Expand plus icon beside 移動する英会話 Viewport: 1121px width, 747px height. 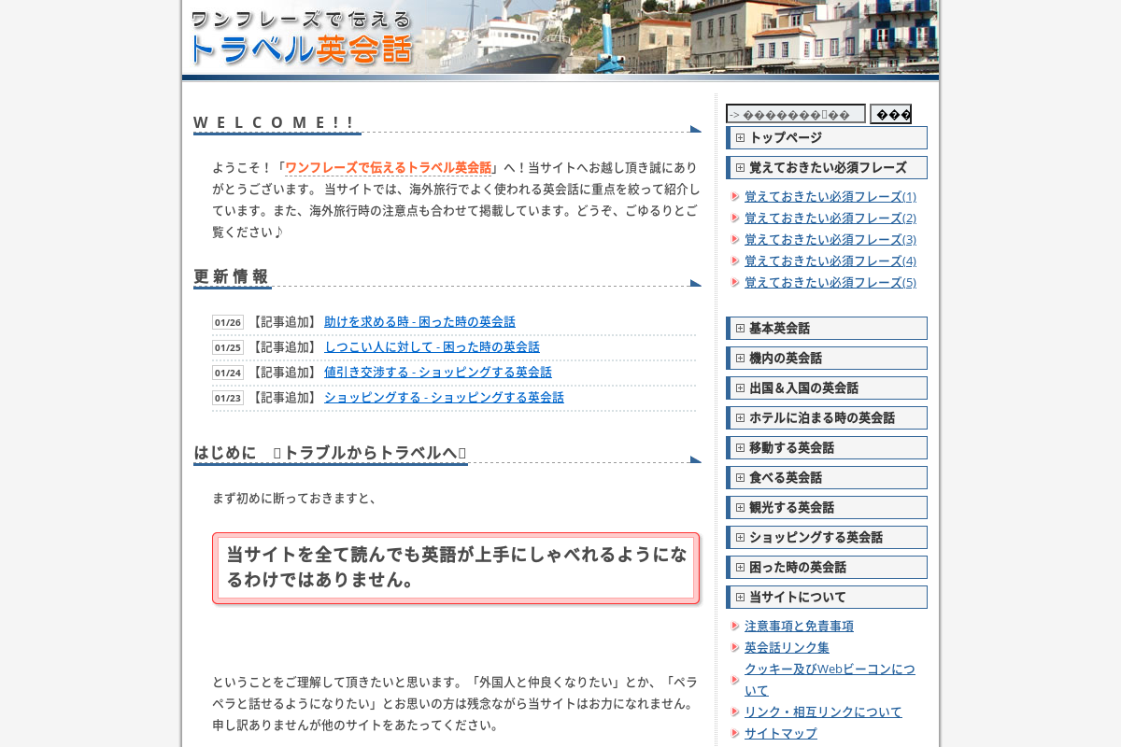[x=740, y=448]
